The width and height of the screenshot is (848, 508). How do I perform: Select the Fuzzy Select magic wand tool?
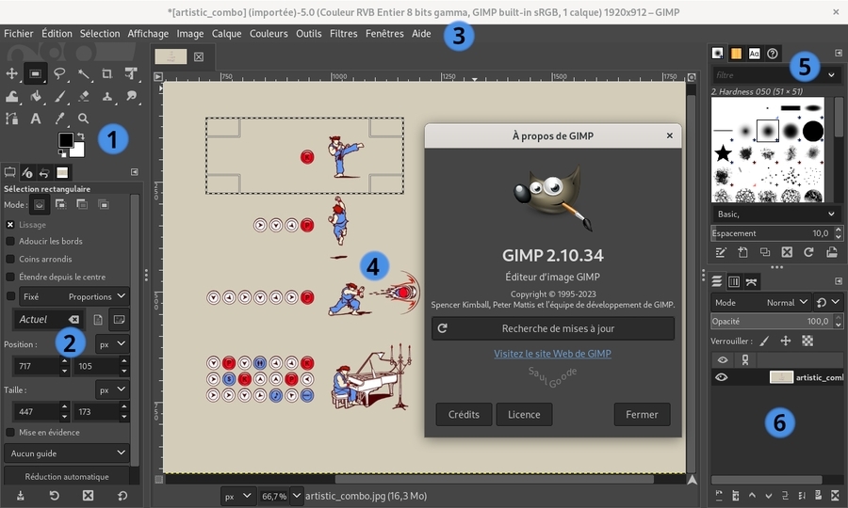(x=83, y=73)
